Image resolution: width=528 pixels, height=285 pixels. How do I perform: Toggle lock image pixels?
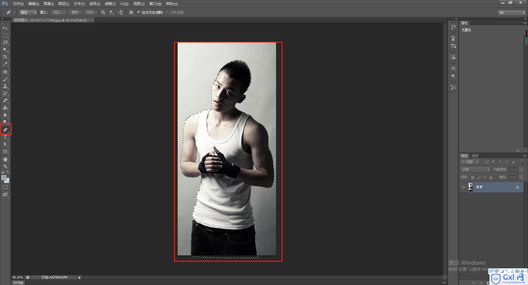coord(479,177)
